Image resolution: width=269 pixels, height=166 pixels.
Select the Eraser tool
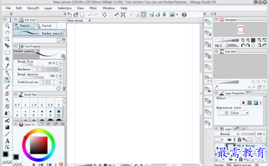tap(7, 107)
